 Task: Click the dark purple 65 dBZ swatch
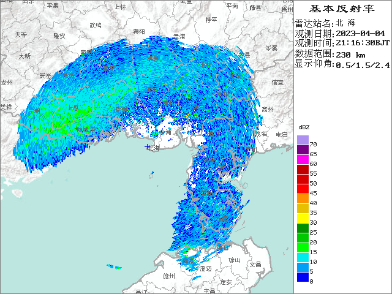[303, 149]
